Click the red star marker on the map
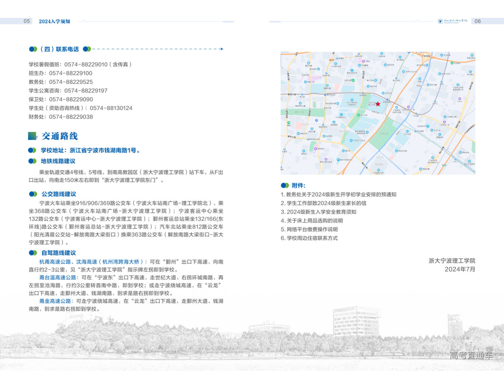 pyautogui.click(x=378, y=104)
